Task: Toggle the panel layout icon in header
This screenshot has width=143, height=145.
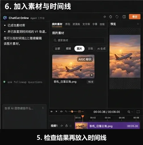Action: point(124,17)
